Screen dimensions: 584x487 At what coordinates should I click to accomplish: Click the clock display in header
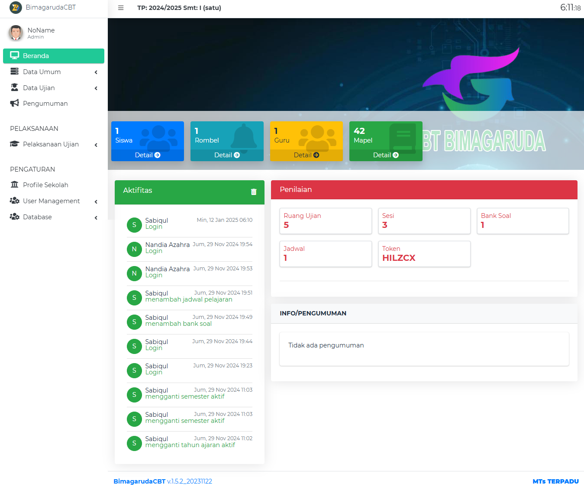(571, 7)
